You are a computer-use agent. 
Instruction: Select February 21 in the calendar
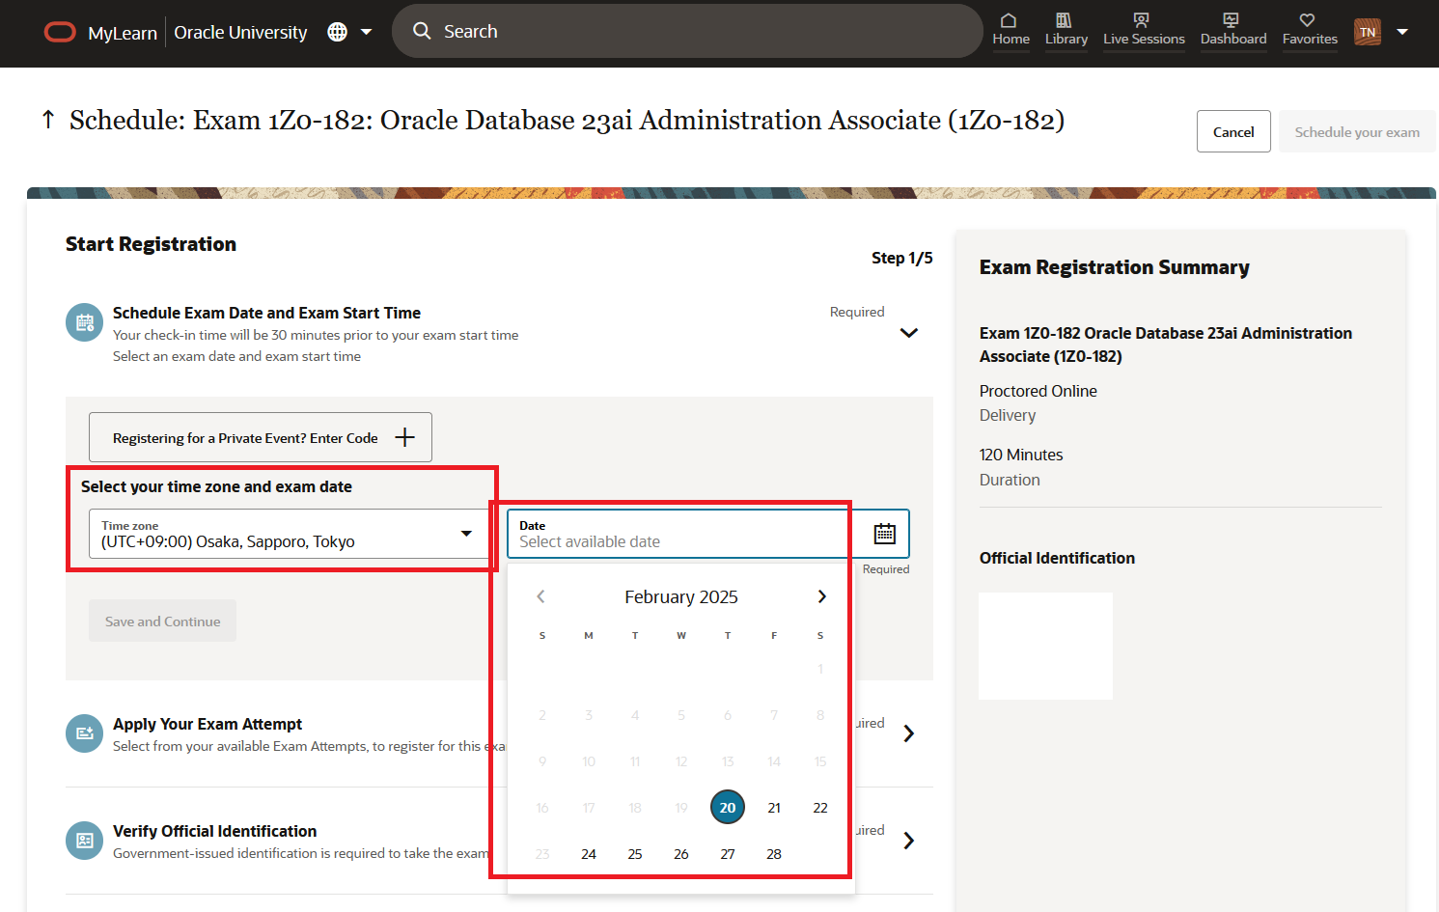point(774,808)
